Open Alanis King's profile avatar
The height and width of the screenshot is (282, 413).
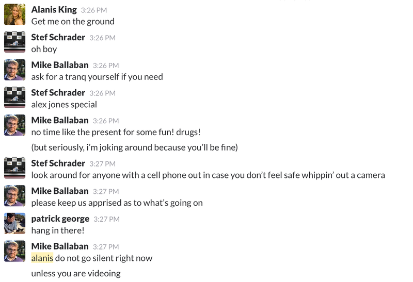[x=15, y=14]
